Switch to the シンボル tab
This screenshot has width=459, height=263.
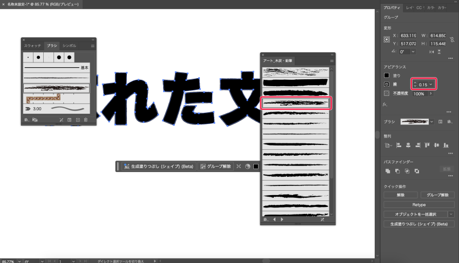(x=69, y=46)
